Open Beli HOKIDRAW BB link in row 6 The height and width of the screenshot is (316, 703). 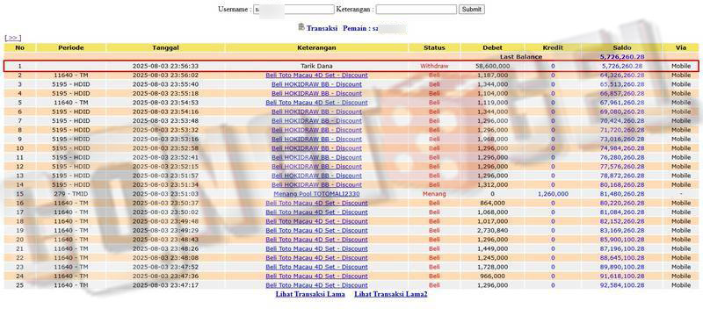(316, 111)
